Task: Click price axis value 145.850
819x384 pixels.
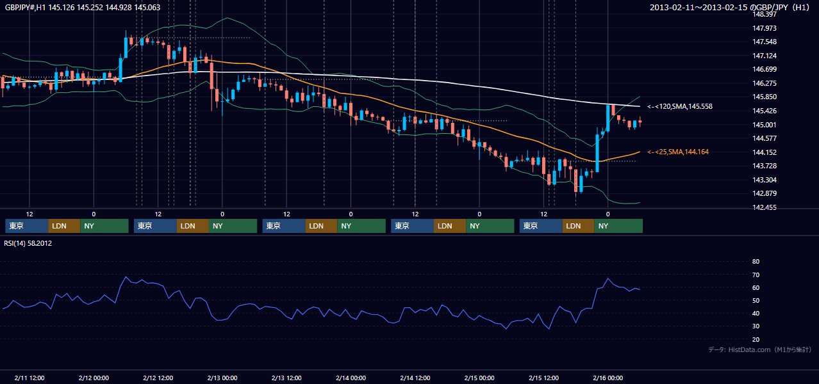Action: [x=765, y=97]
